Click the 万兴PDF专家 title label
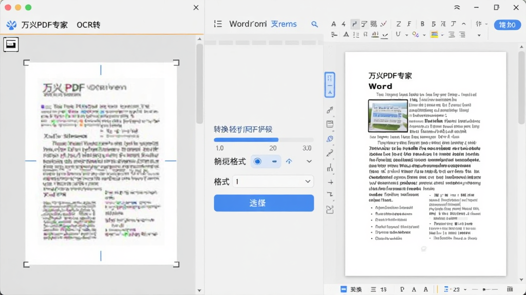Screen dimensions: 526x295 tap(45, 25)
